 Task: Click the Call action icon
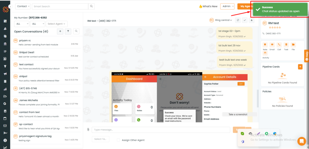point(279,45)
